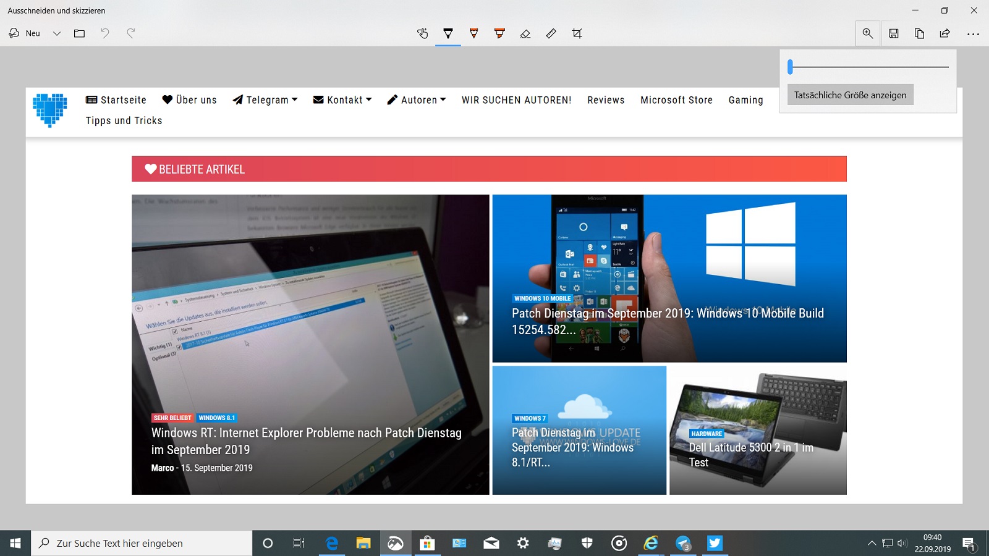989x556 pixels.
Task: Open the Mail app from the taskbar
Action: 491,543
